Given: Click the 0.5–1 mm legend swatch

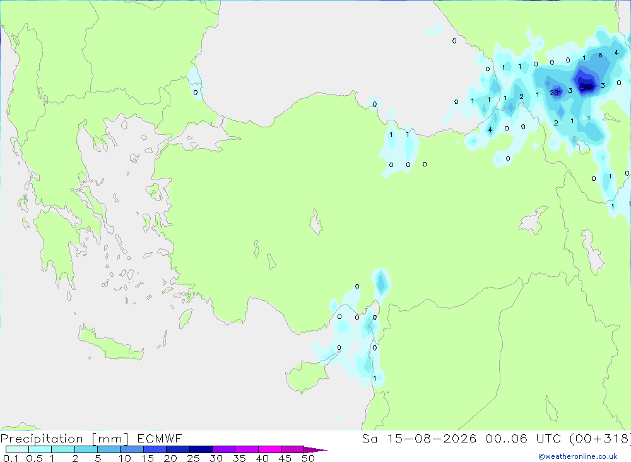Looking at the screenshot, I should click(40, 449).
